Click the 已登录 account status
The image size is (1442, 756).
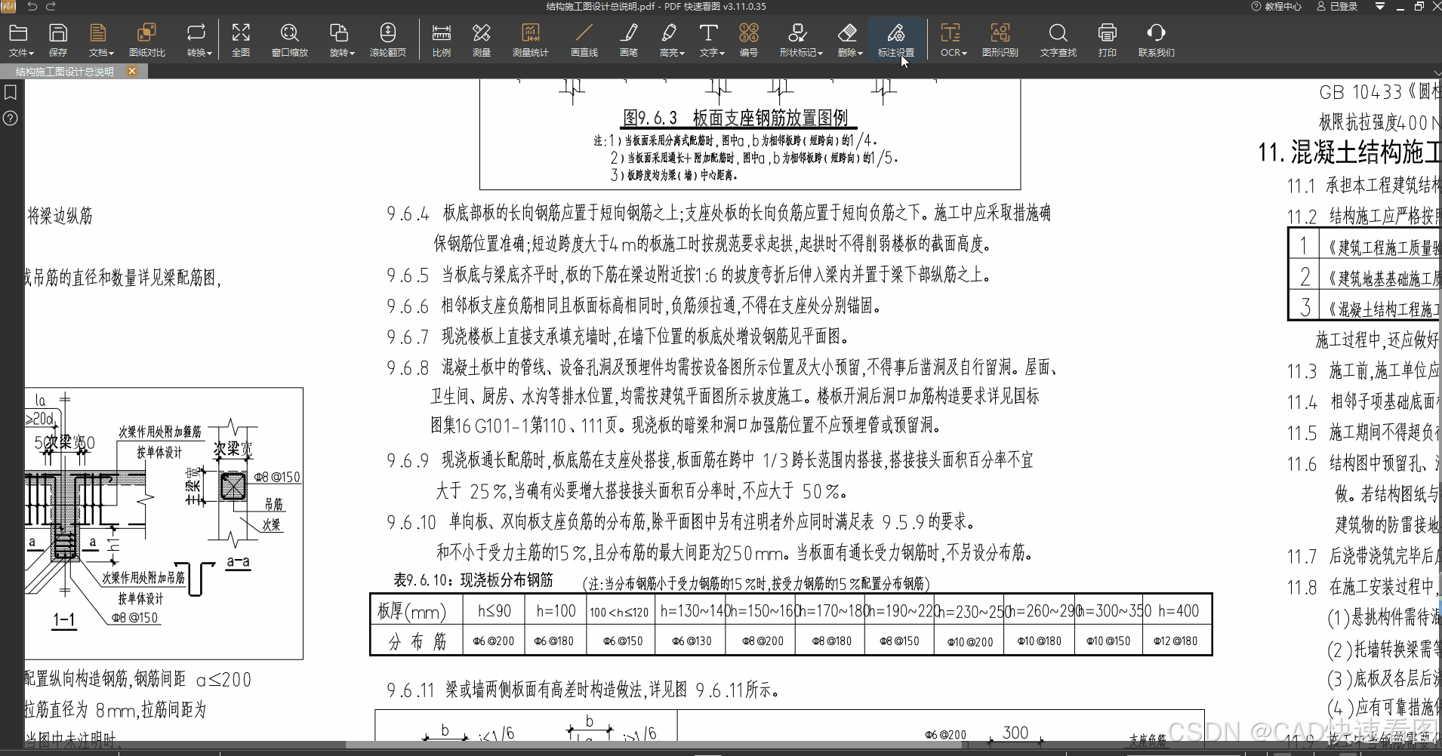point(1337,6)
